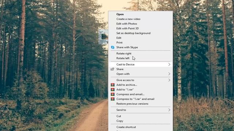Expand the Send to submenu arrow

[169, 110]
